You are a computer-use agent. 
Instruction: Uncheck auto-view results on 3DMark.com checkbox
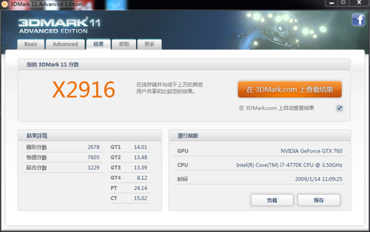click(340, 108)
